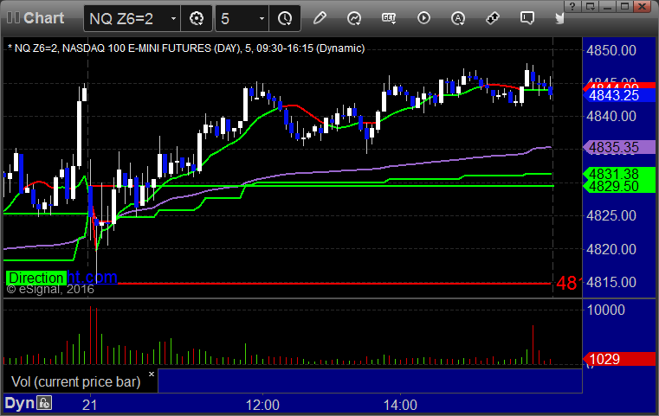This screenshot has width=659, height=416.
Task: Open the symbol settings gear icon
Action: pos(197,18)
